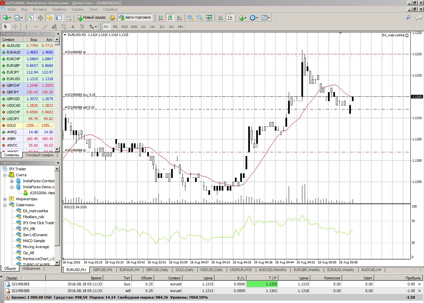The width and height of the screenshot is (424, 303).
Task: Collapse the Счета tree node
Action: 5,175
